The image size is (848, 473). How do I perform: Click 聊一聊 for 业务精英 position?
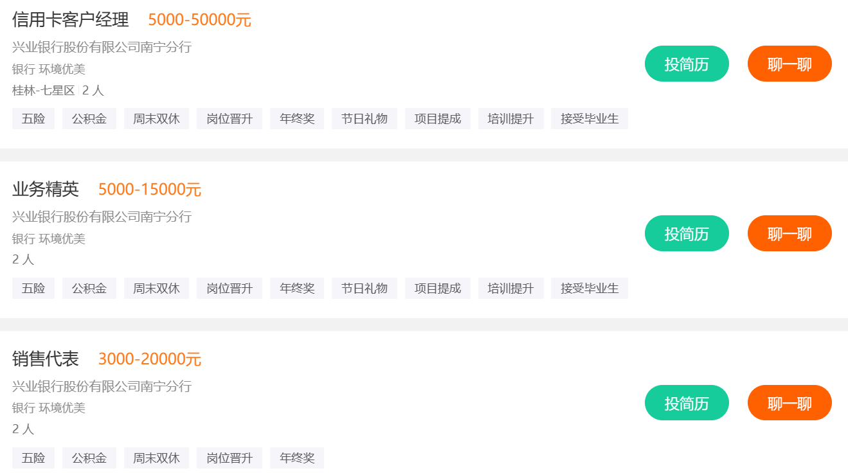tap(789, 233)
